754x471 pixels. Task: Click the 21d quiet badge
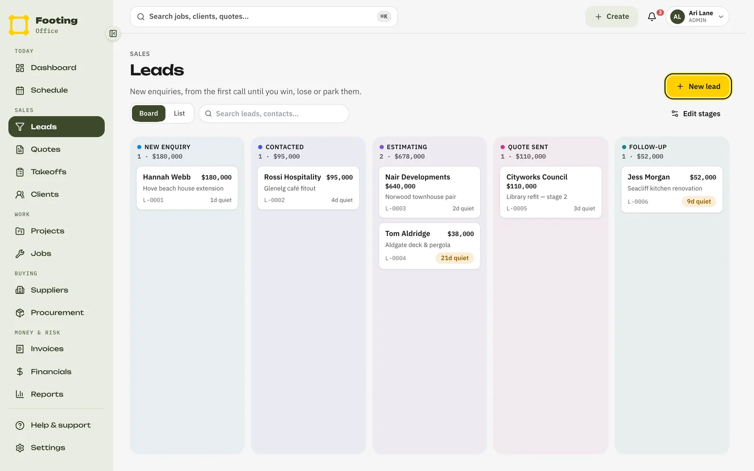pyautogui.click(x=455, y=258)
